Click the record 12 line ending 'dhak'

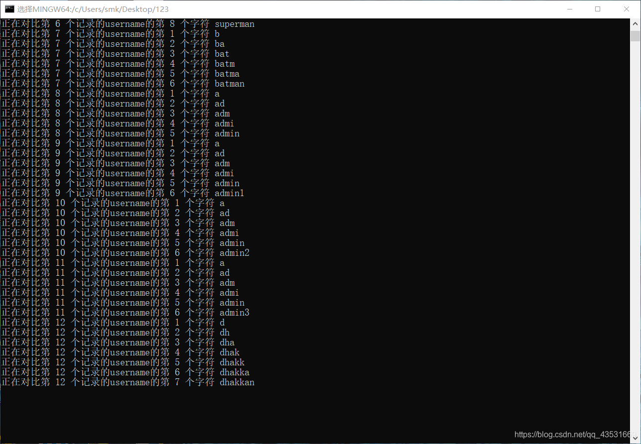120,352
